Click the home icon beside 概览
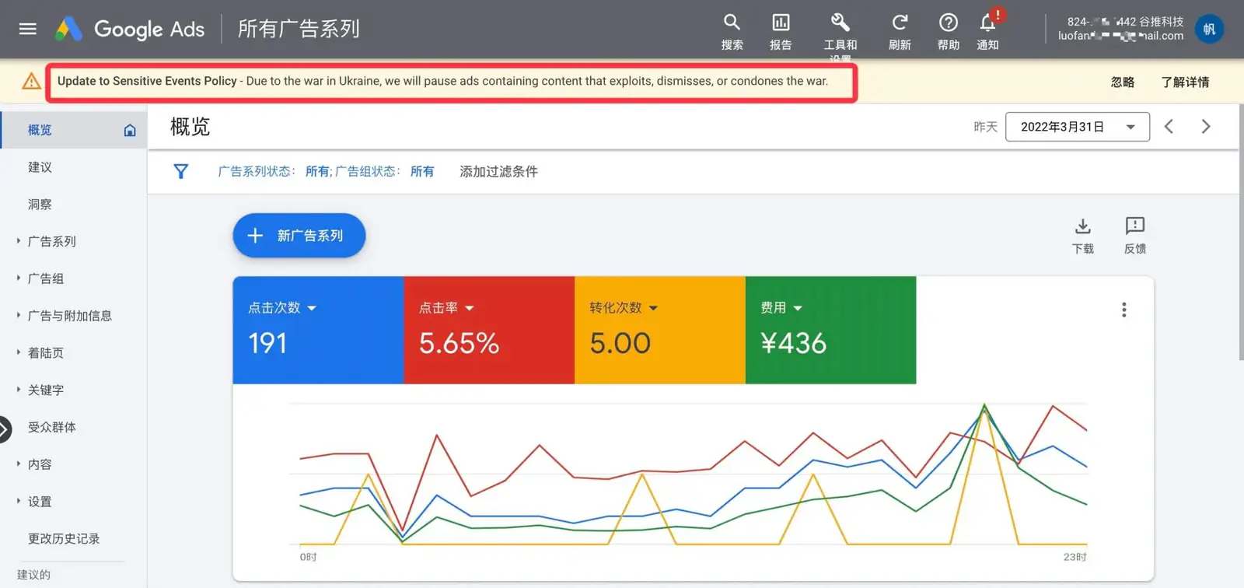 click(130, 130)
